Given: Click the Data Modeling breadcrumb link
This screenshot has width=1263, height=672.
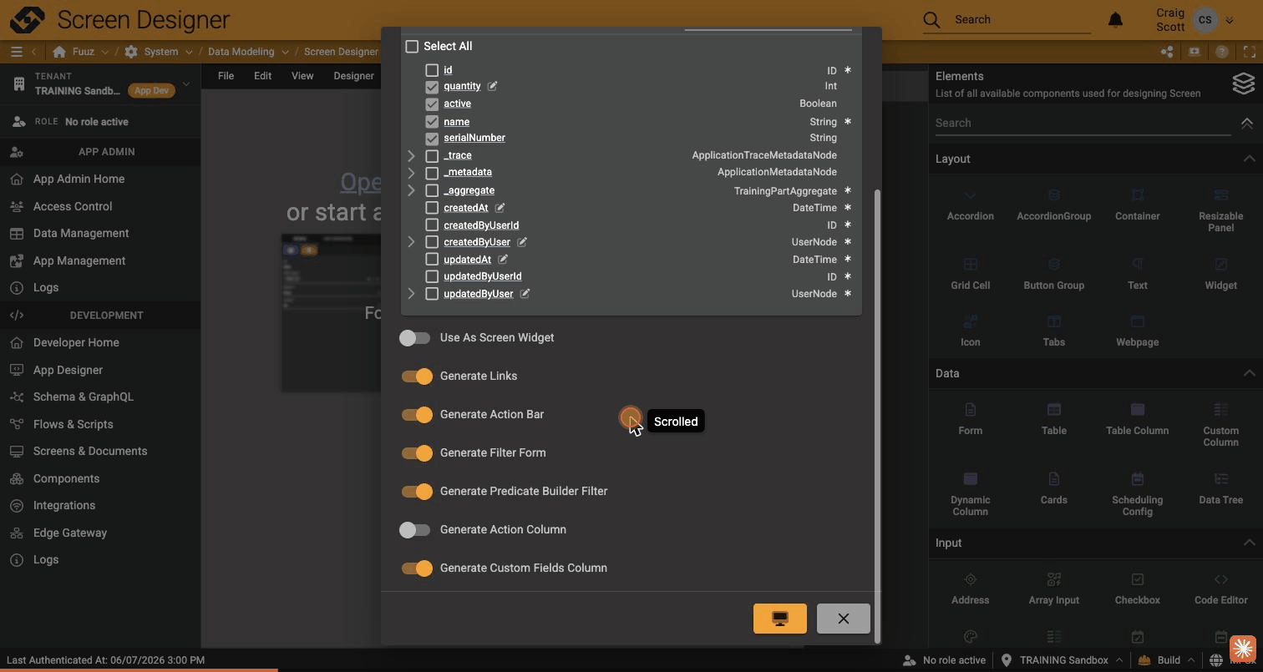Looking at the screenshot, I should tap(241, 52).
